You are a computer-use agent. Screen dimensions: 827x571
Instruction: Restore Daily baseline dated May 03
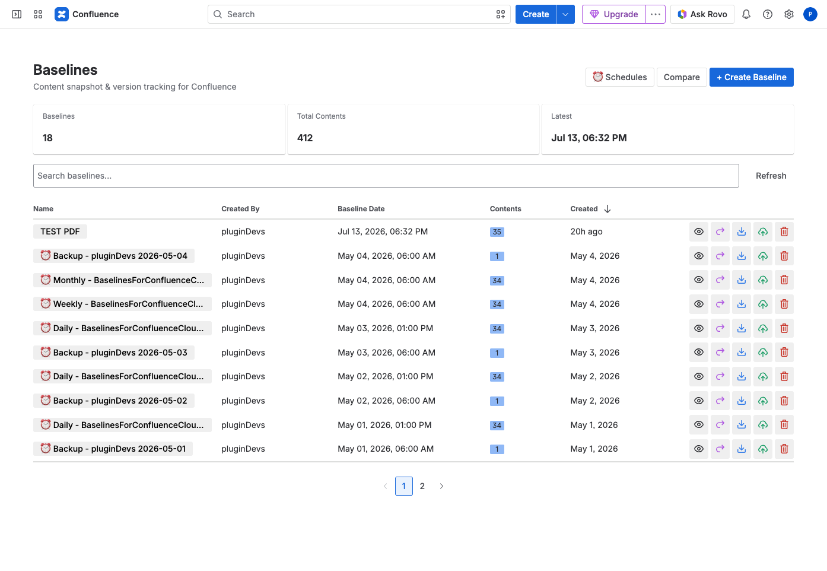[763, 328]
